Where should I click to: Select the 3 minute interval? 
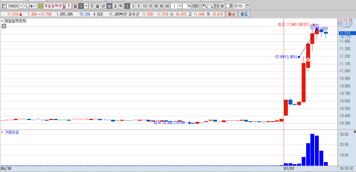pos(133,6)
